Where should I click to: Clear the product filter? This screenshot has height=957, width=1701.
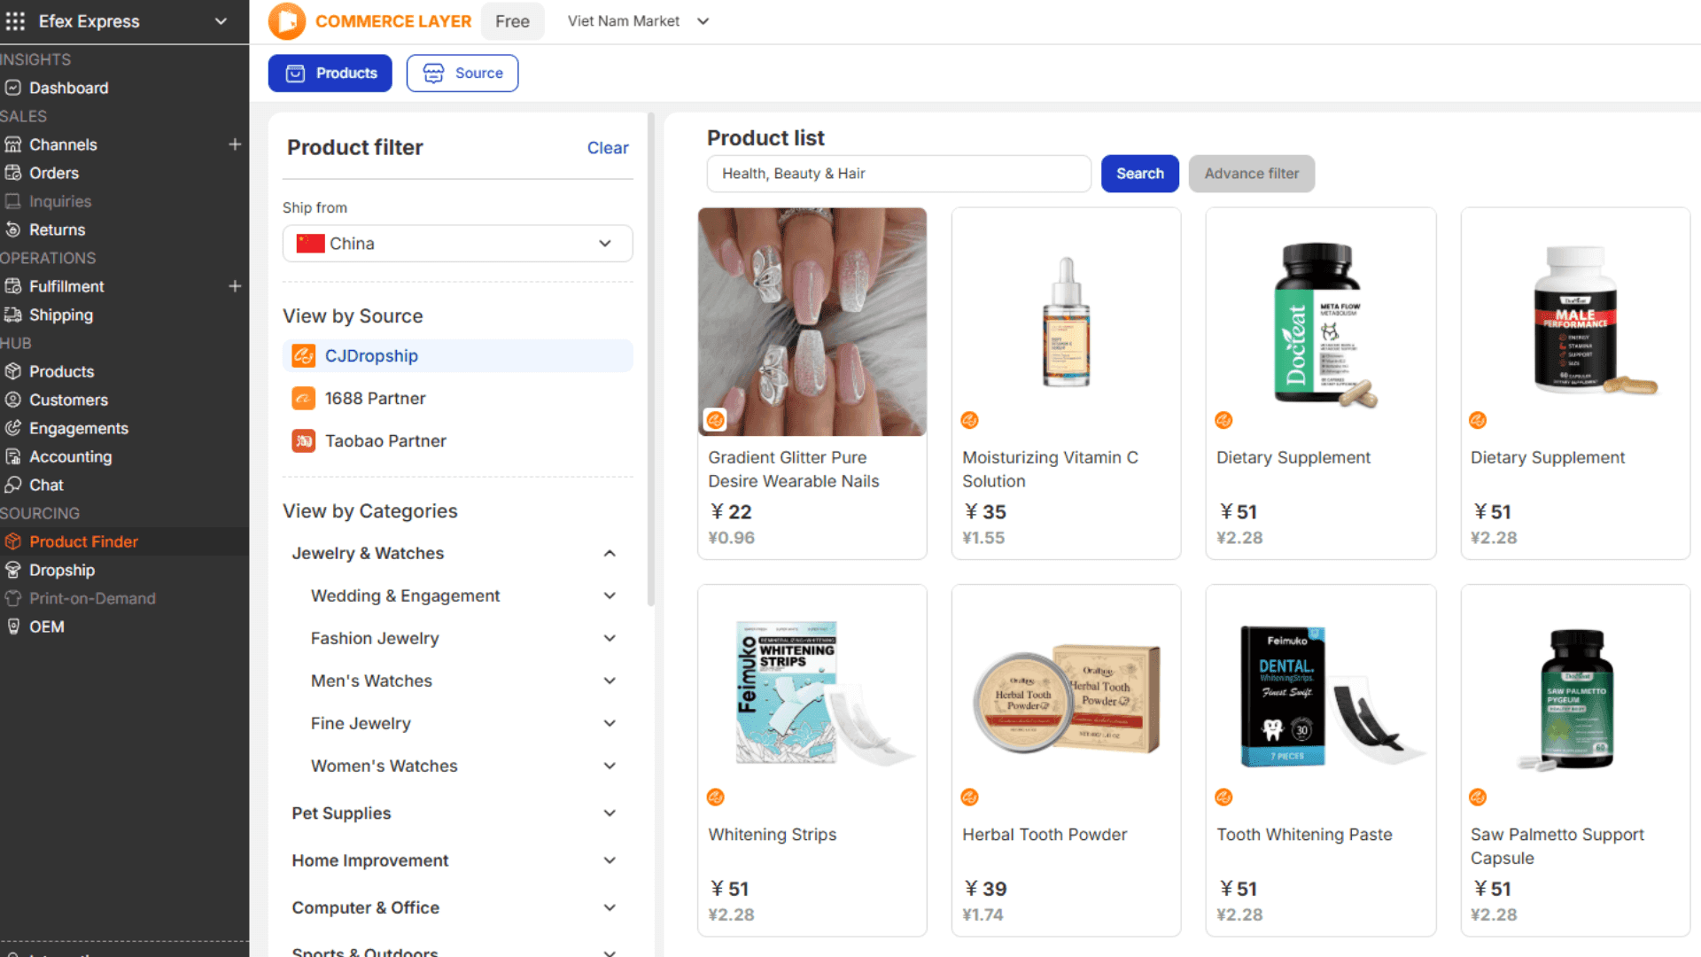coord(608,148)
